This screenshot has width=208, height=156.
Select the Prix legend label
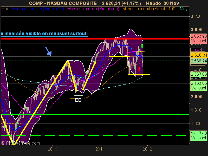tap(5, 9)
